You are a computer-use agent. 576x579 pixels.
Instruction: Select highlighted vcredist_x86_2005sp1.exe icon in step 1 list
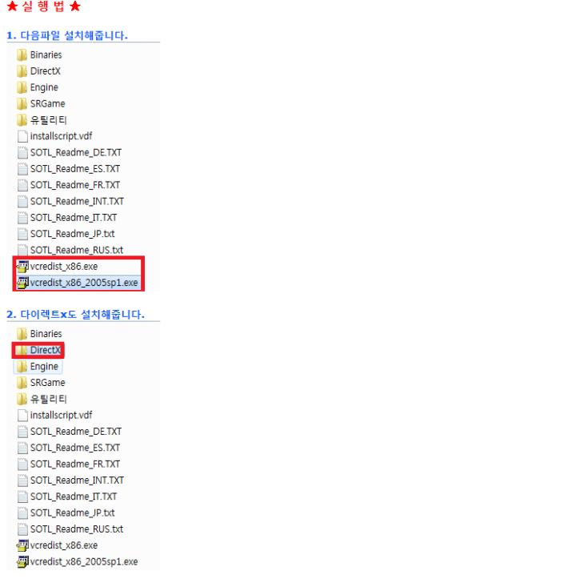click(22, 283)
